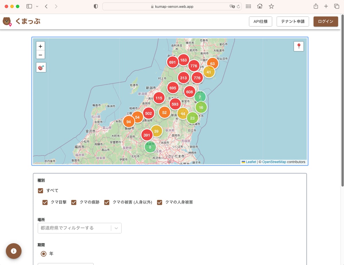Open the circular info button at bottom left

click(x=13, y=251)
